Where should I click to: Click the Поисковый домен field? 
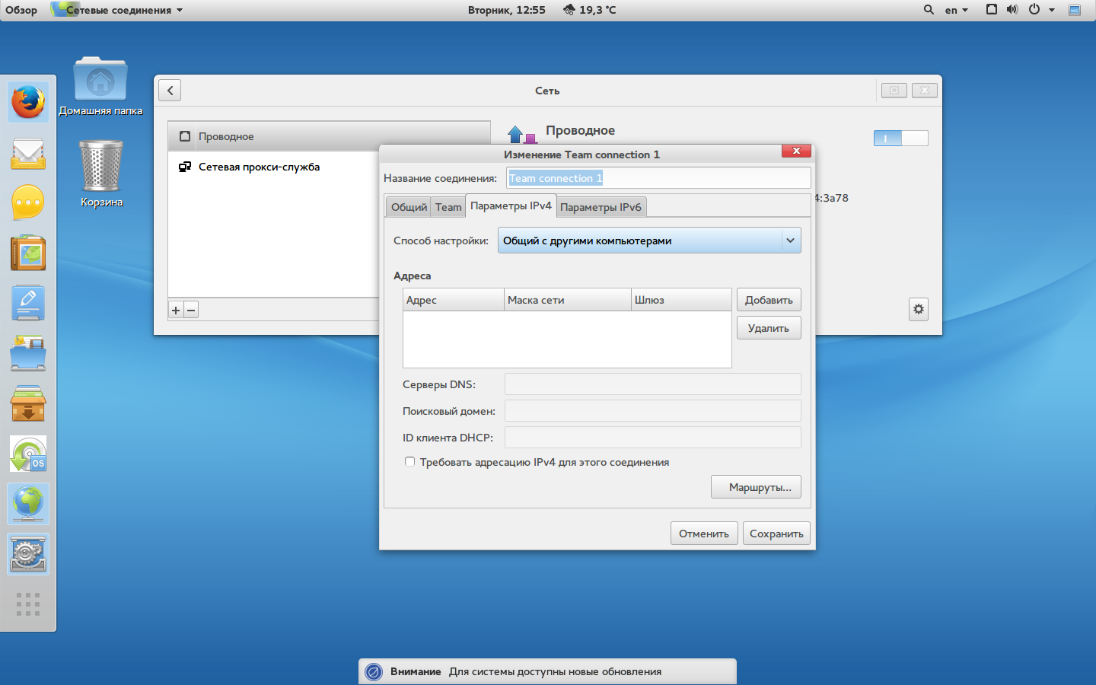tap(653, 411)
